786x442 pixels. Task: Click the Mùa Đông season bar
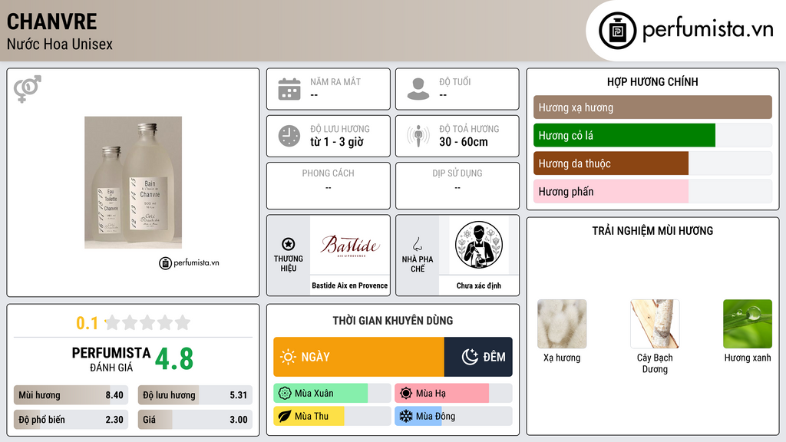pyautogui.click(x=454, y=416)
